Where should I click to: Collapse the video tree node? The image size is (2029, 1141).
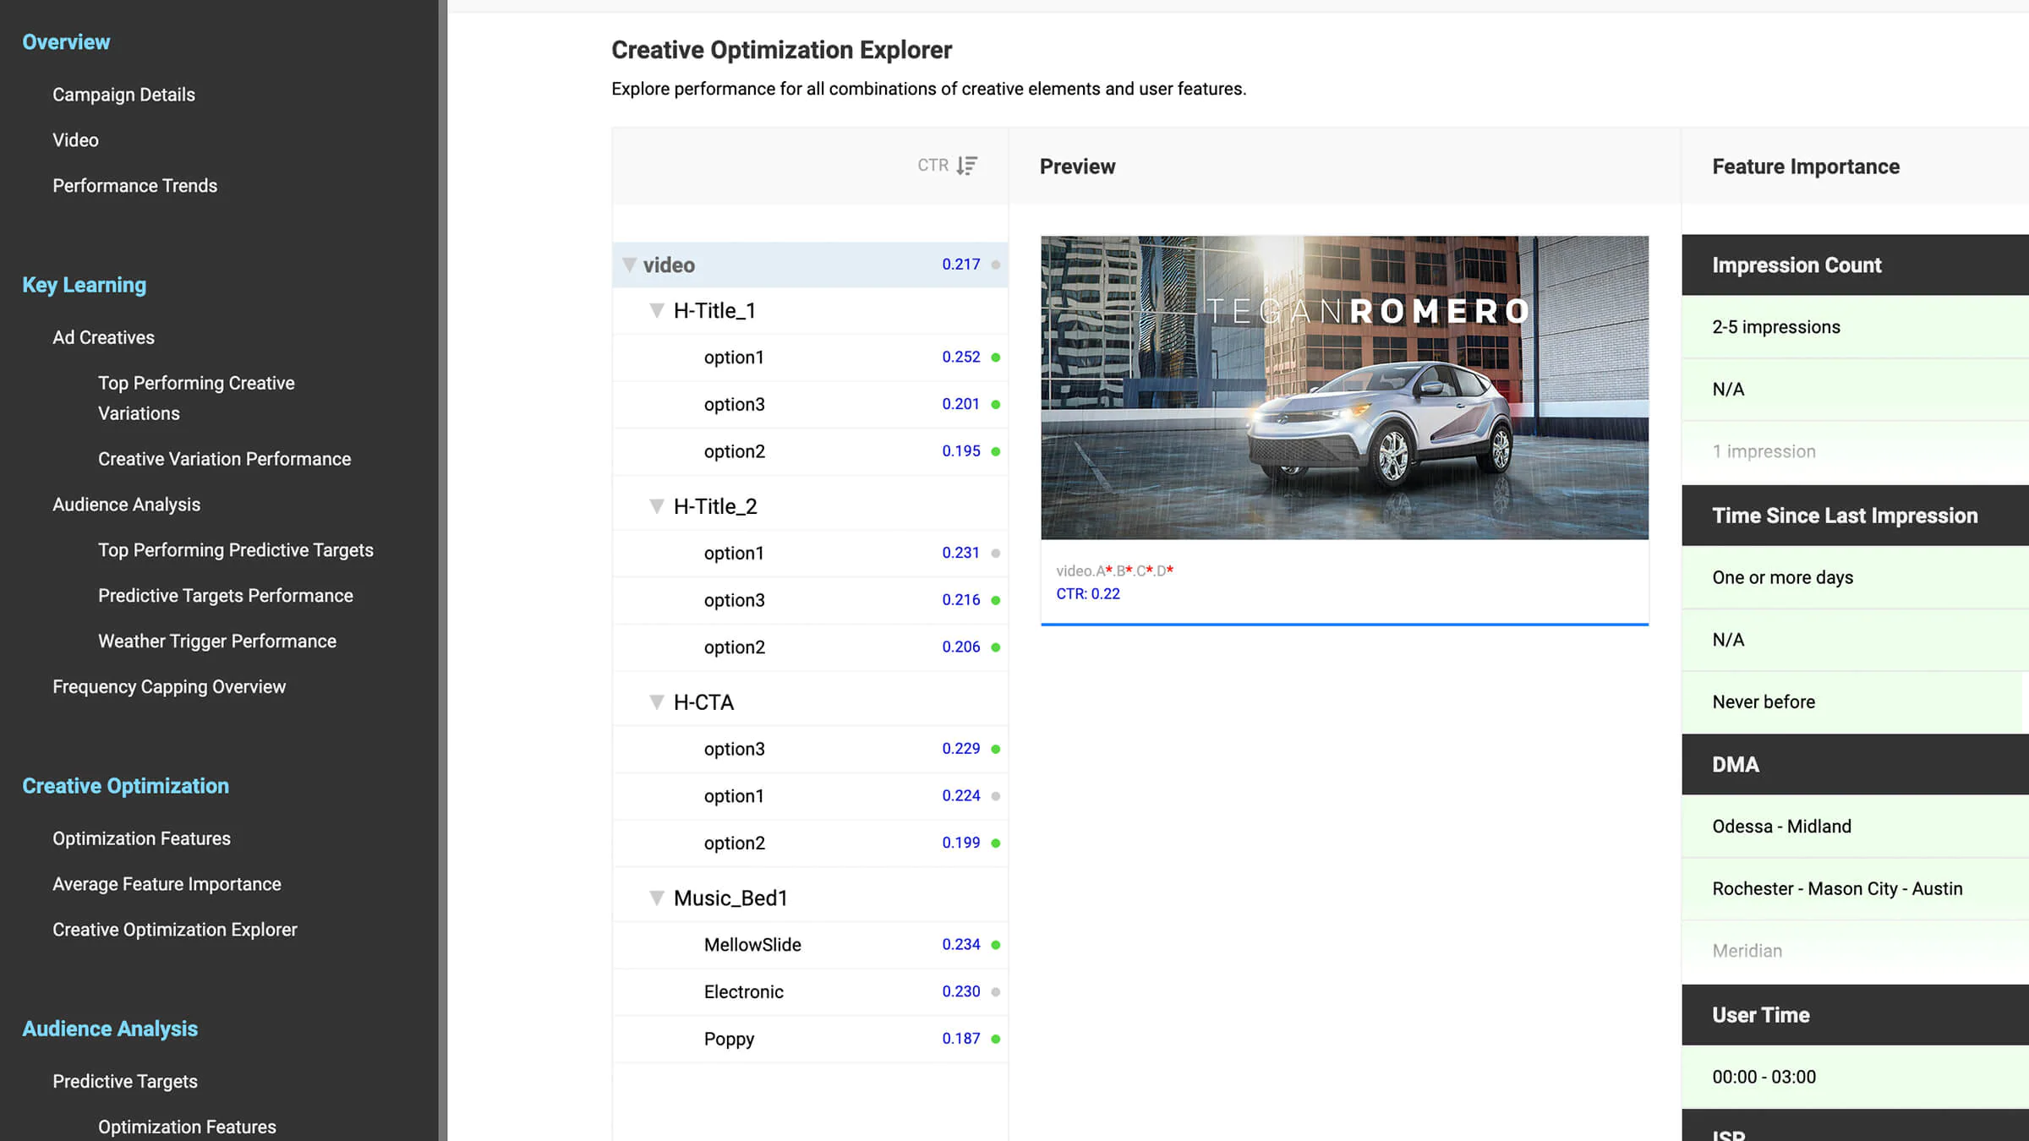point(629,265)
